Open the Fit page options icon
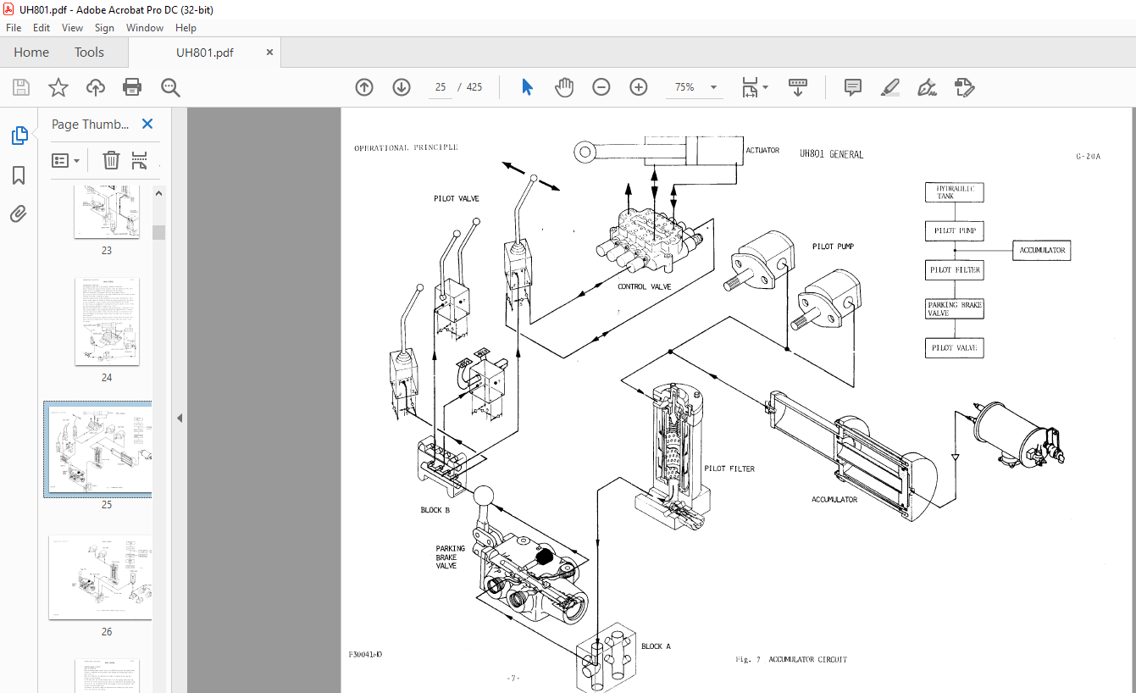This screenshot has width=1136, height=693. (x=754, y=87)
